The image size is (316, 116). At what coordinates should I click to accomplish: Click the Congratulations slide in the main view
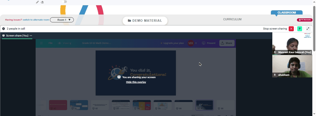[x=136, y=73]
